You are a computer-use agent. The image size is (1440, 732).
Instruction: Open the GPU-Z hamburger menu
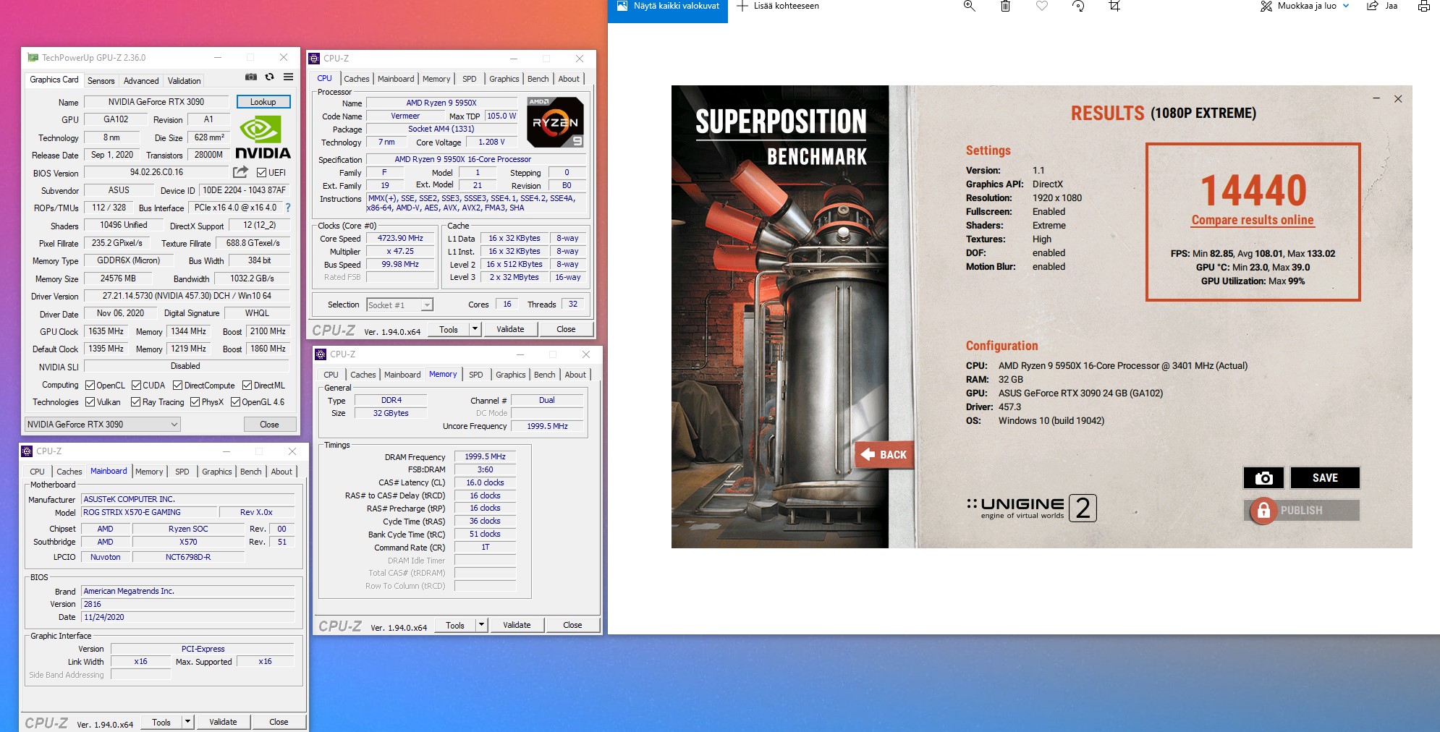289,77
